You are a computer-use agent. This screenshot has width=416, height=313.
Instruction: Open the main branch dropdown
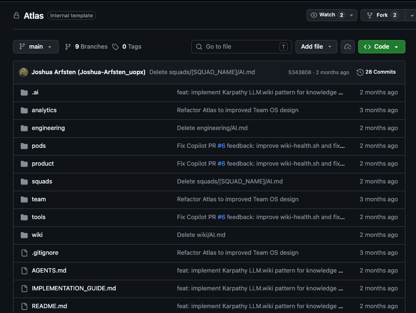(36, 47)
